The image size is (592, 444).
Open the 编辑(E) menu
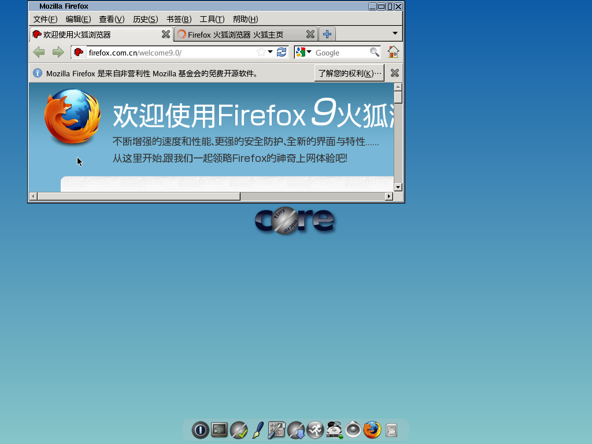78,19
